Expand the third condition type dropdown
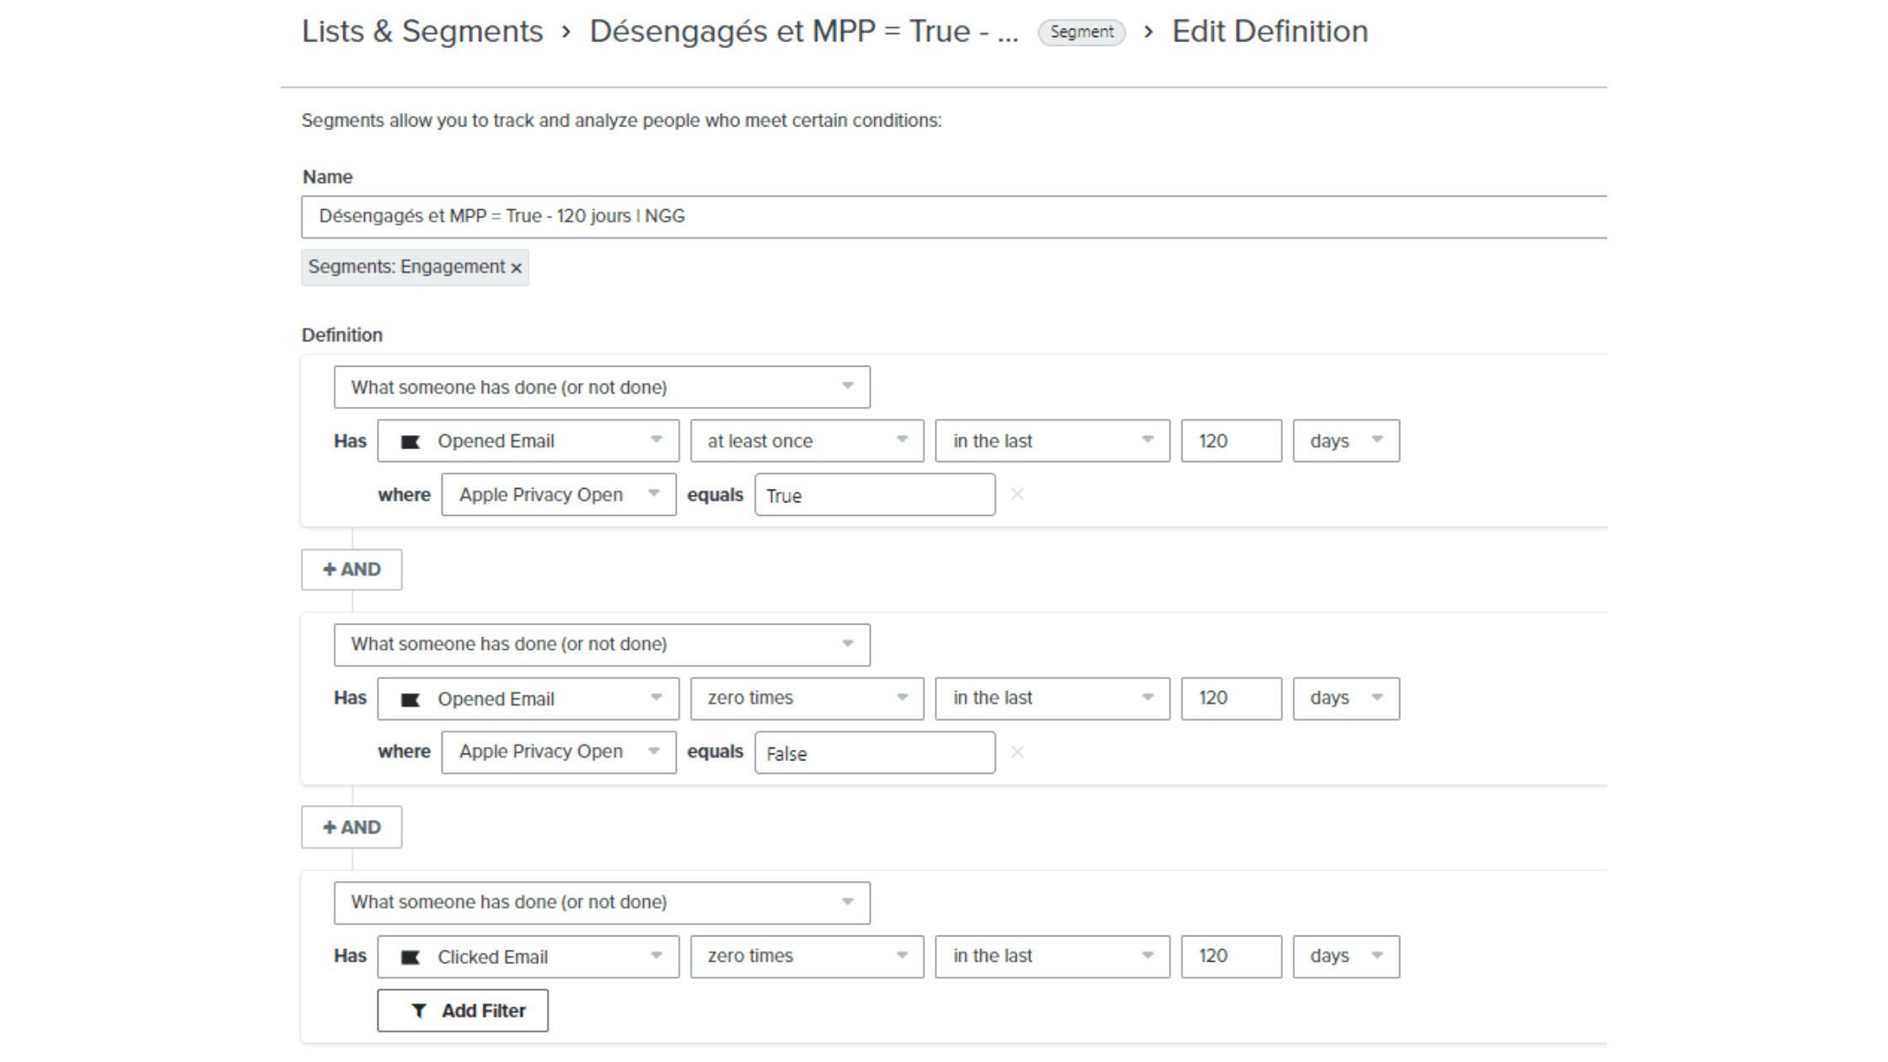1888x1062 pixels. [602, 903]
